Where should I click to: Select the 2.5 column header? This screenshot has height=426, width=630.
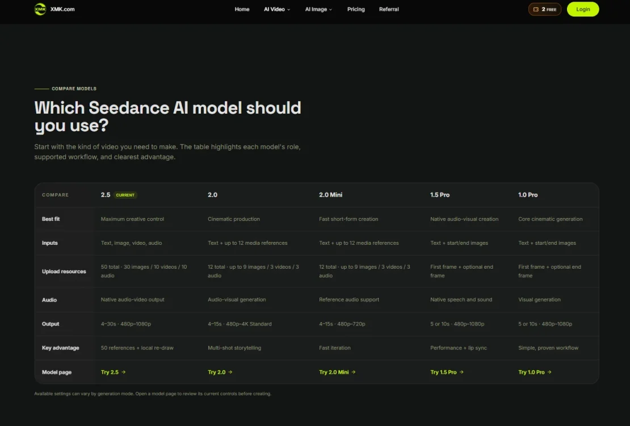(x=105, y=195)
